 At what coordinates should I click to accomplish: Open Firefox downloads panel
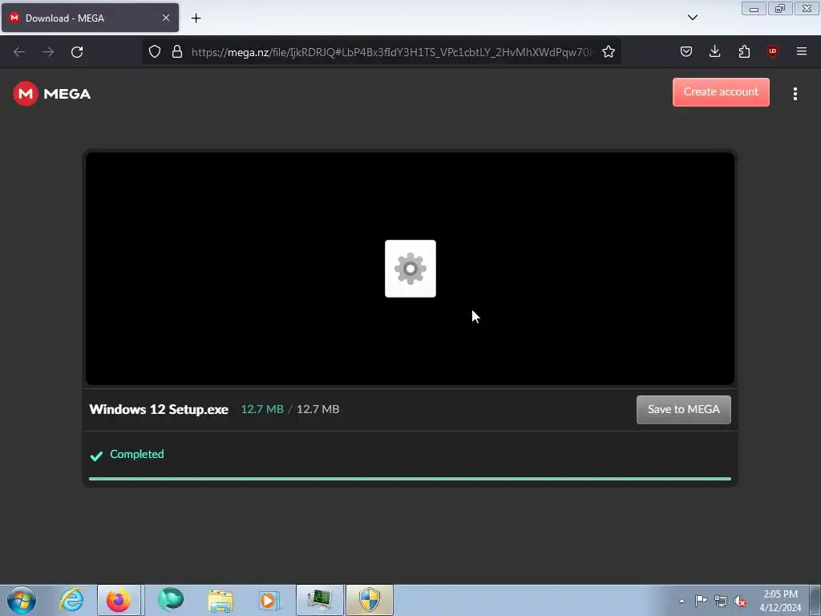click(714, 51)
